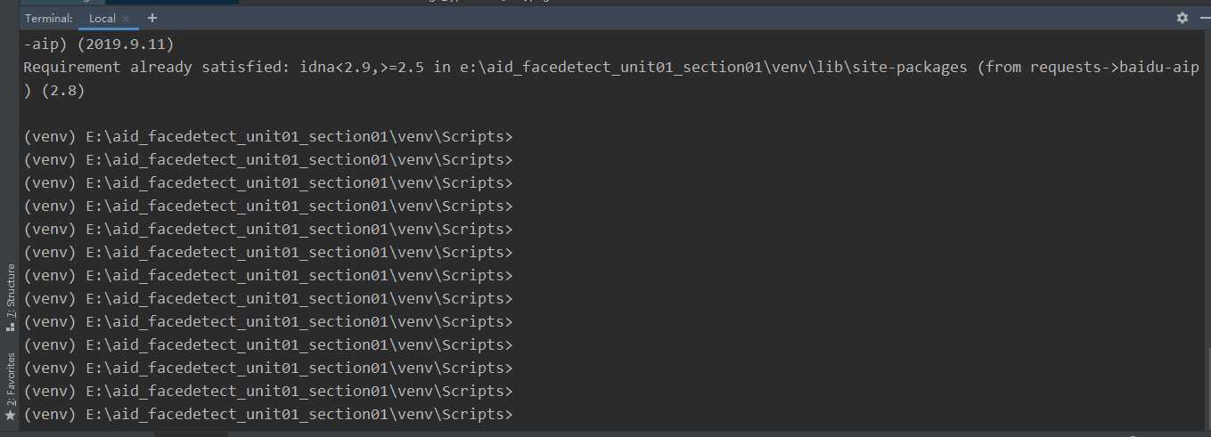Close the Local terminal tab
The image size is (1211, 437).
[x=126, y=19]
